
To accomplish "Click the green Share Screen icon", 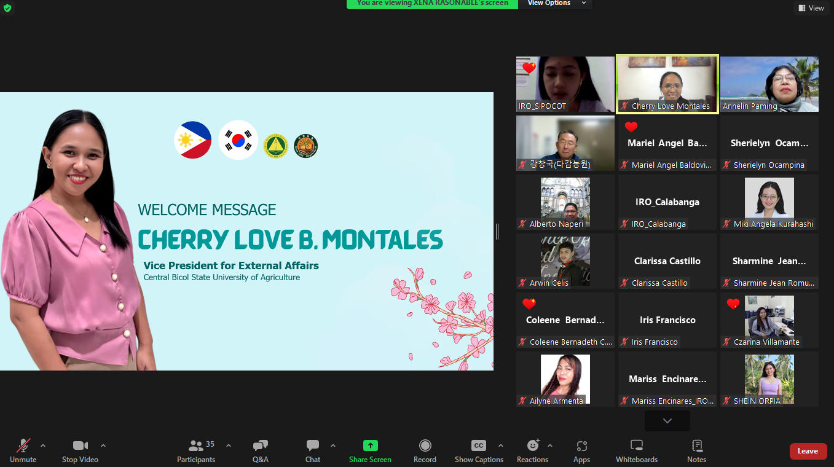I will pos(370,445).
